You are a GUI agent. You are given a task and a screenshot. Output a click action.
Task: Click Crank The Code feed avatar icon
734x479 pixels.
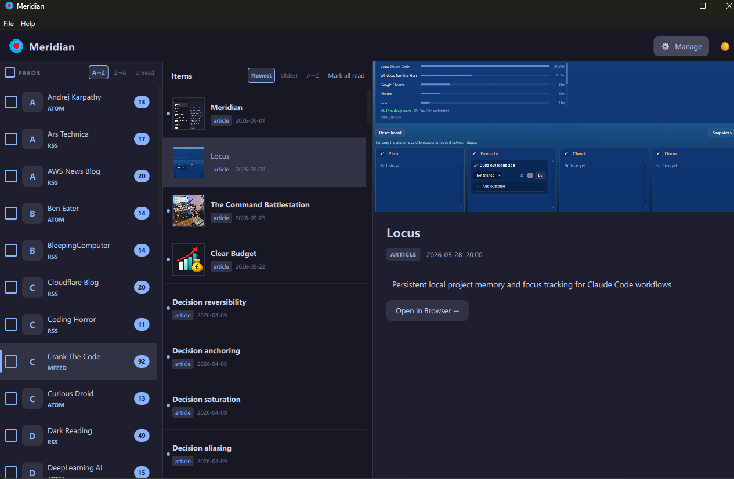tap(32, 362)
